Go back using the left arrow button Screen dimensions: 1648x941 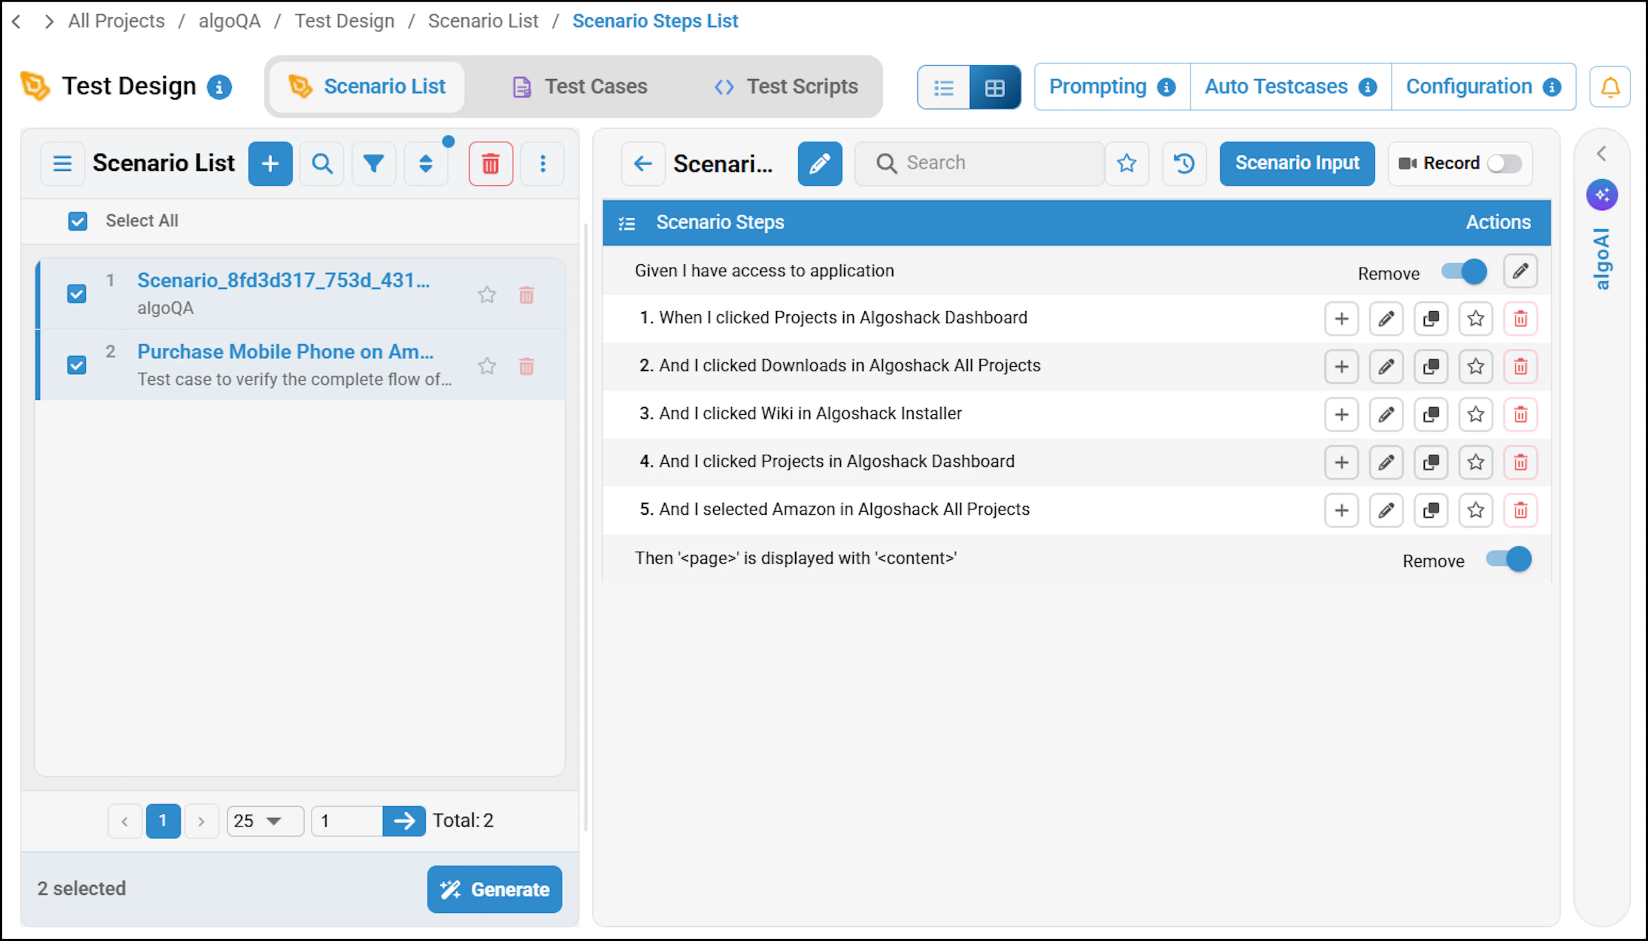(x=642, y=163)
